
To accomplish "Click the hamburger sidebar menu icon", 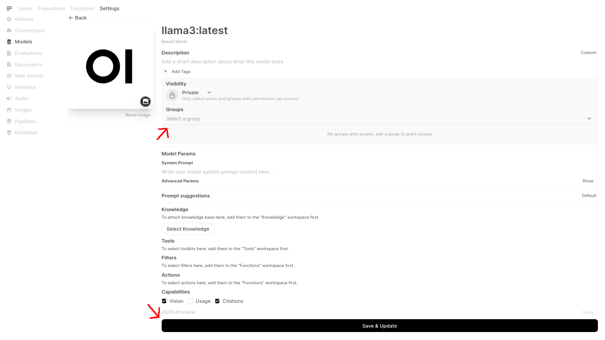I will pyautogui.click(x=9, y=8).
